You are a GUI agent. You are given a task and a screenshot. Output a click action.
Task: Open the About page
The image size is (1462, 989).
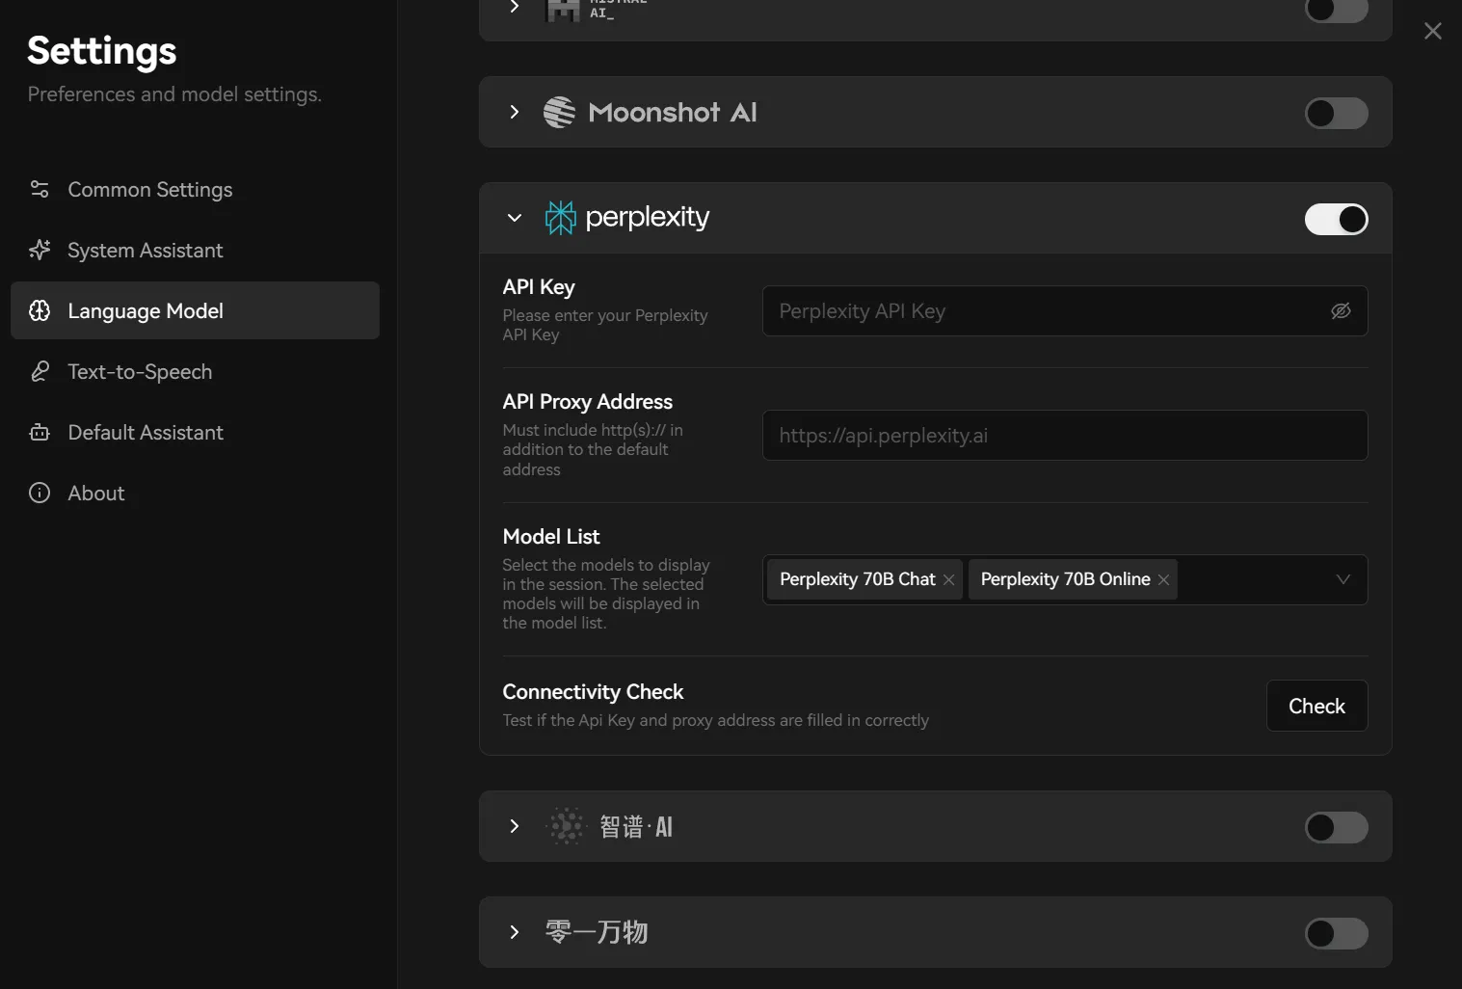pos(94,493)
